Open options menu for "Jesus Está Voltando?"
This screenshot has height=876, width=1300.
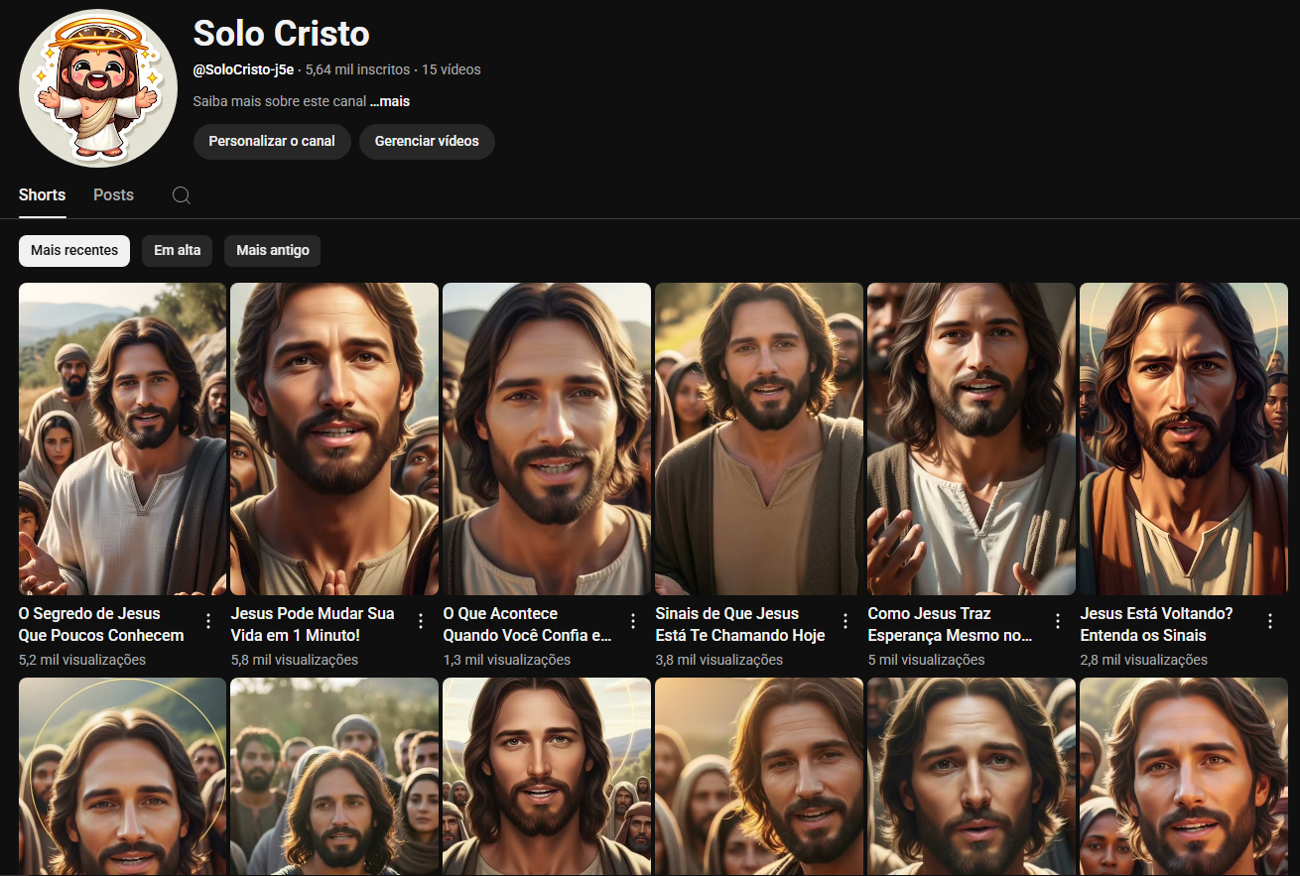pyautogui.click(x=1270, y=621)
